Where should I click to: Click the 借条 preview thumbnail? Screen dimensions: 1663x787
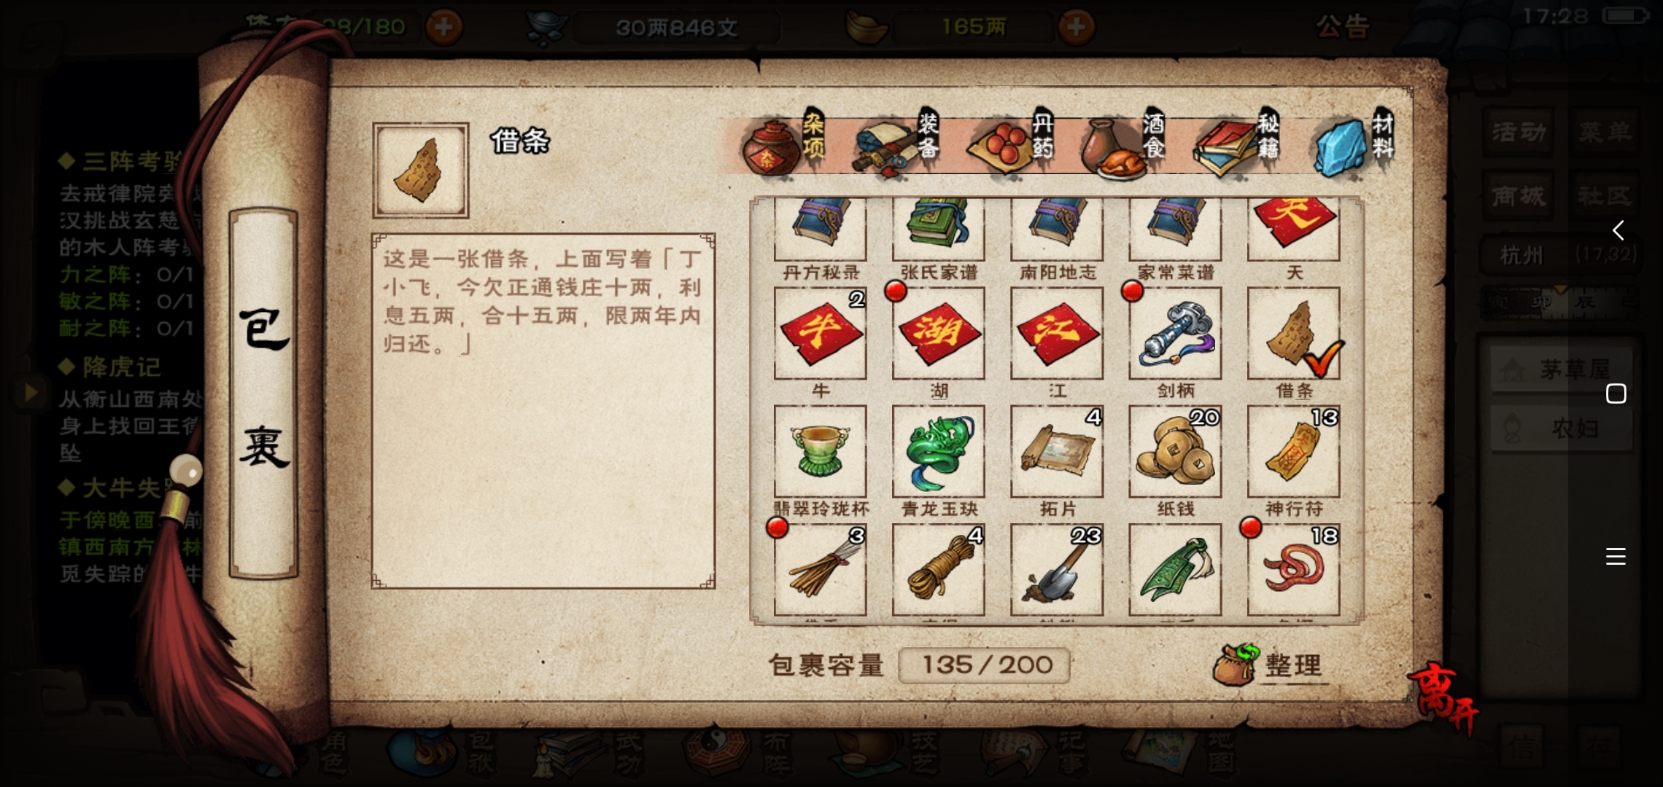coord(420,171)
